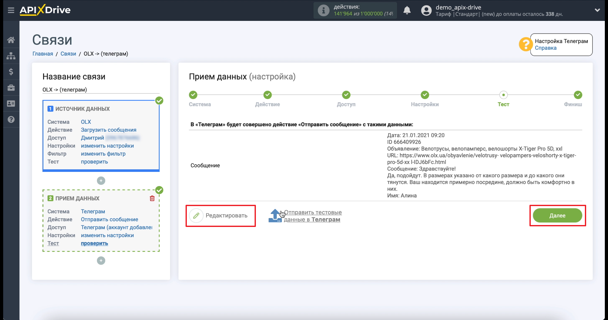608x320 pixels.
Task: Click the user avatar icon
Action: (426, 10)
